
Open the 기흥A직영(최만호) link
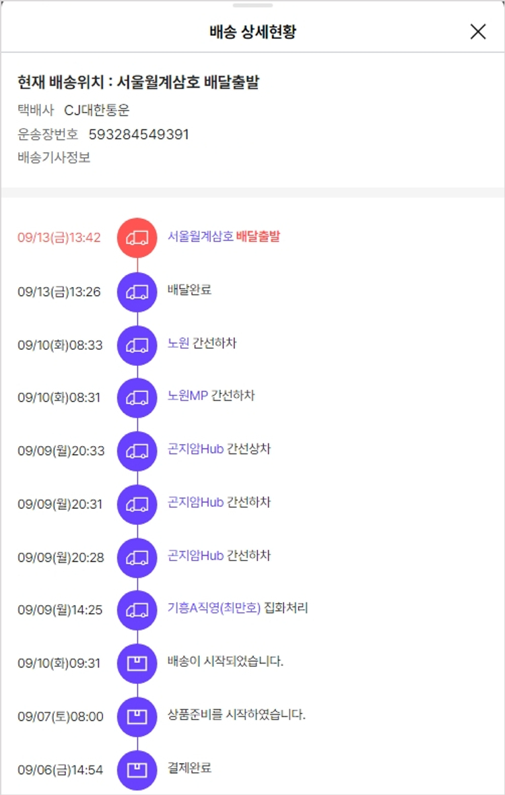pos(213,608)
